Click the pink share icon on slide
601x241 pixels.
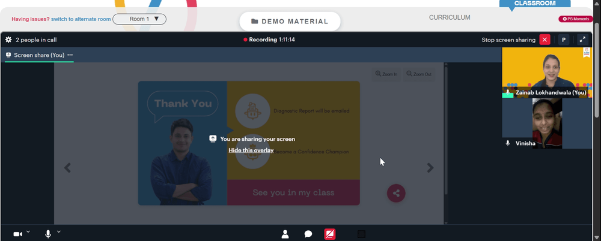(x=396, y=193)
